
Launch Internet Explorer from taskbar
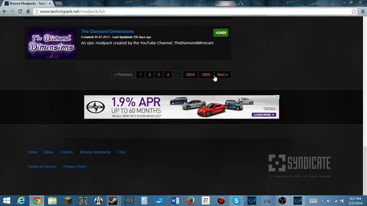(21, 201)
